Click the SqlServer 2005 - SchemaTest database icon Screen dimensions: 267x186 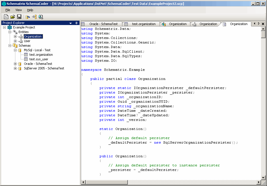pos(20,68)
